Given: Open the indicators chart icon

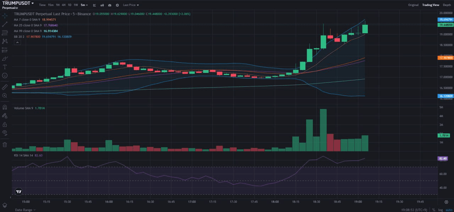Looking at the screenshot, I should [94, 5].
